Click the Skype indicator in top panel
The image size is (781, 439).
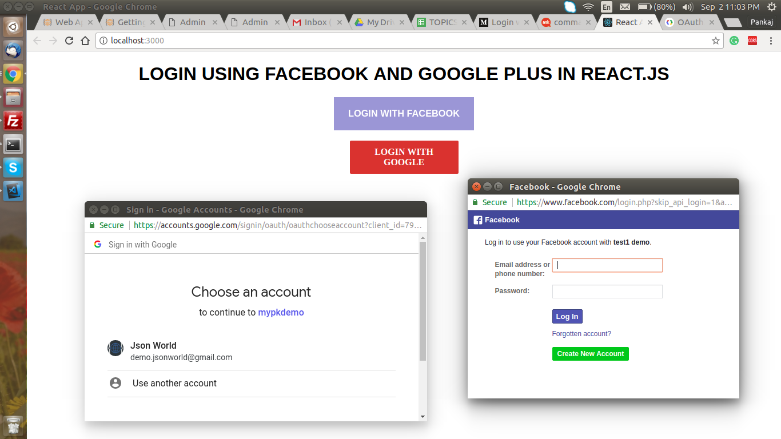[x=570, y=7]
